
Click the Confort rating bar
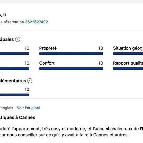click(x=71, y=68)
